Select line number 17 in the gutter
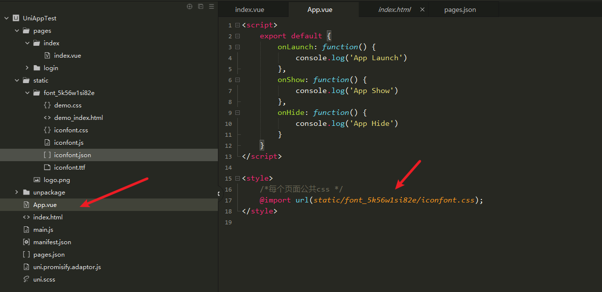Screen dimensions: 602x292 [x=228, y=200]
